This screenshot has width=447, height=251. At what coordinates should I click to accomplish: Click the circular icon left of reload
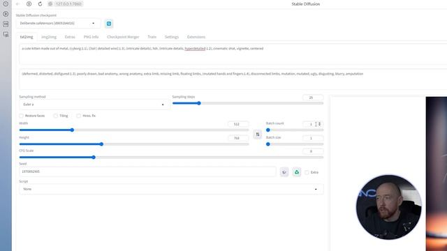click(29, 4)
